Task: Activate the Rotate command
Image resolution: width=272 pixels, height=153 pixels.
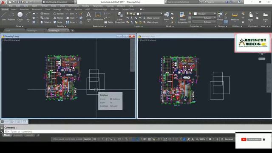Action: tap(59, 14)
